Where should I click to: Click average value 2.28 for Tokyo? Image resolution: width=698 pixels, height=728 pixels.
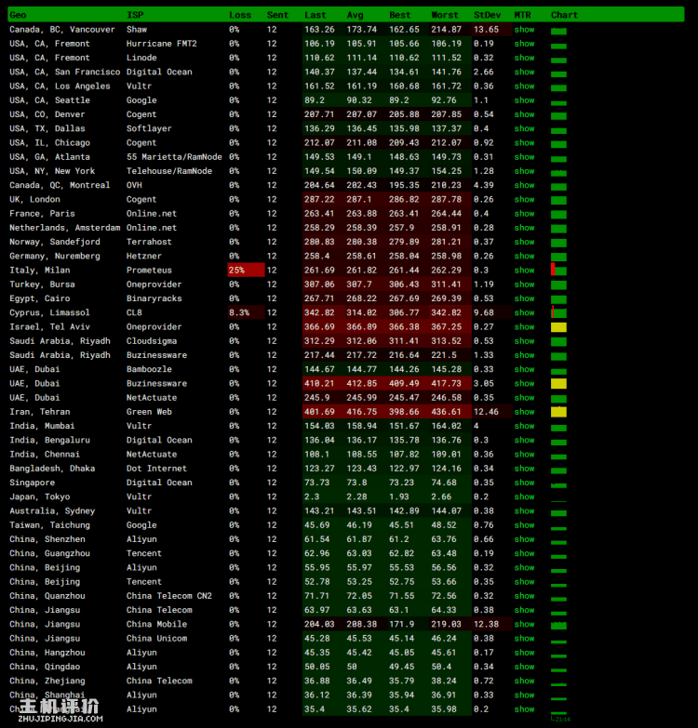pos(356,496)
